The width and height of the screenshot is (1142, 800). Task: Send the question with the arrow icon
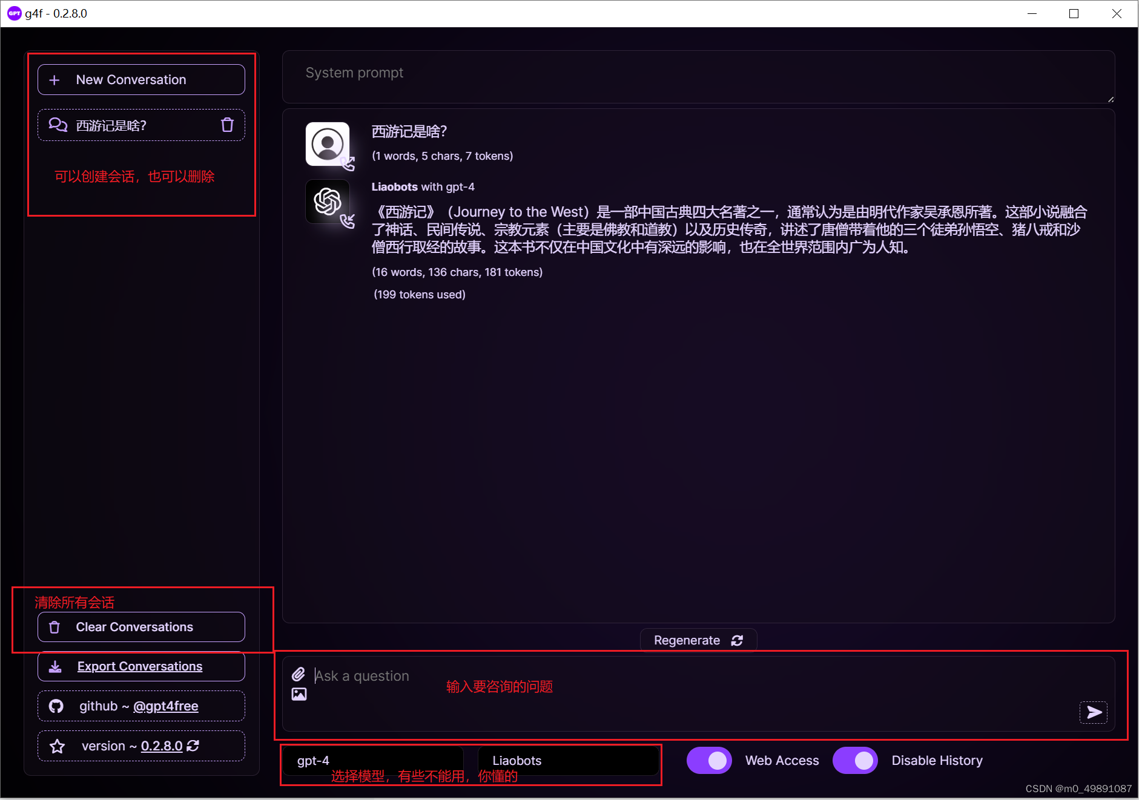1093,712
